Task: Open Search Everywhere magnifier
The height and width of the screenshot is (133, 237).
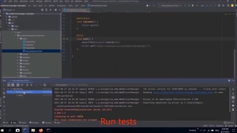Action: point(228,6)
